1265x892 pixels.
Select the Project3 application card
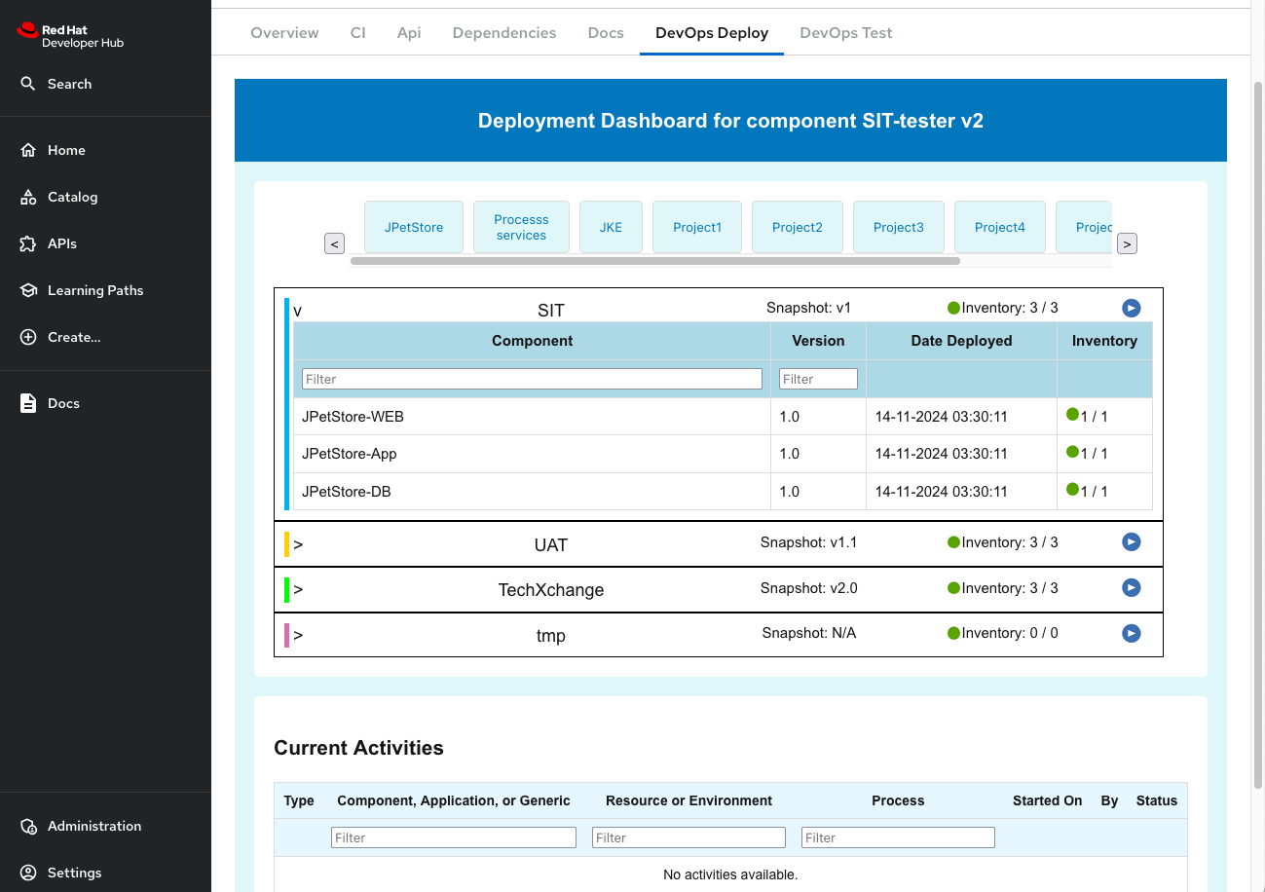(x=899, y=227)
